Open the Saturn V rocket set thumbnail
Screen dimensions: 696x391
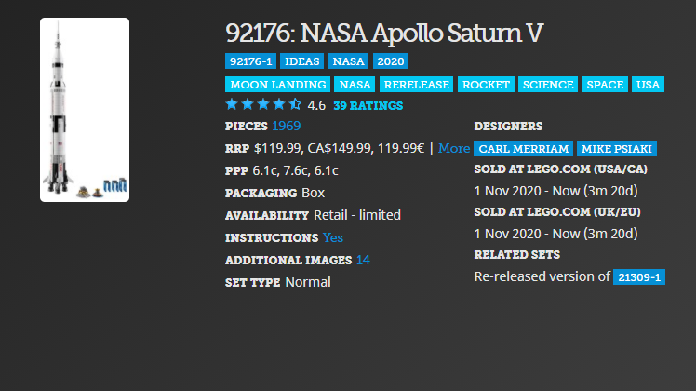point(85,110)
